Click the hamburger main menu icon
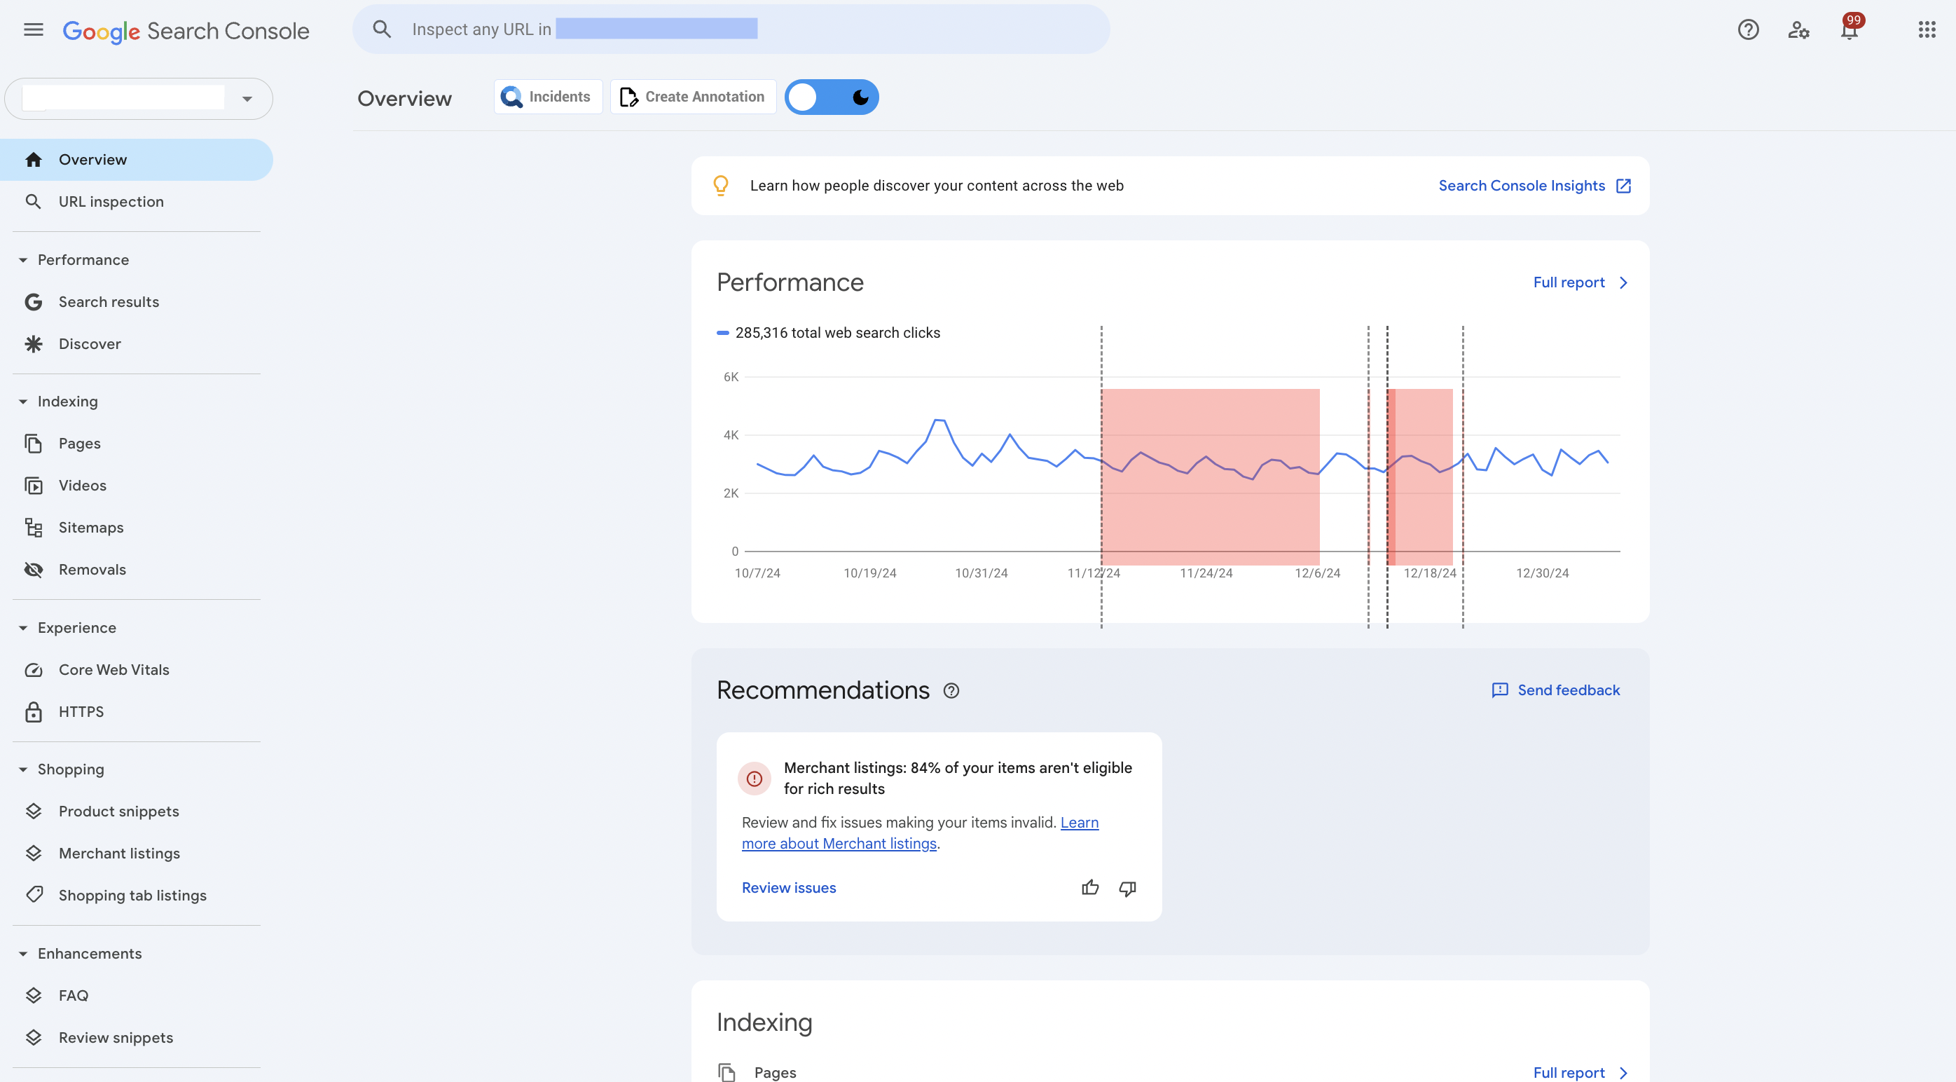Screen dimensions: 1956x1082 [34, 29]
